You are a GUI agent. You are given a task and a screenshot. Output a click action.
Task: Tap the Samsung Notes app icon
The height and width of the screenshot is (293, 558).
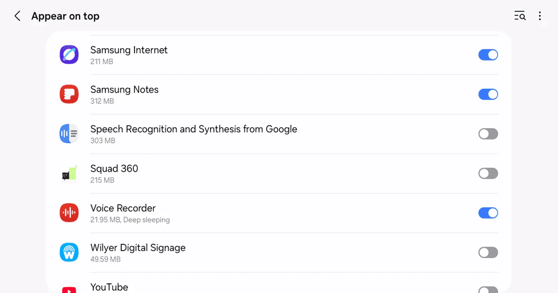pos(69,94)
